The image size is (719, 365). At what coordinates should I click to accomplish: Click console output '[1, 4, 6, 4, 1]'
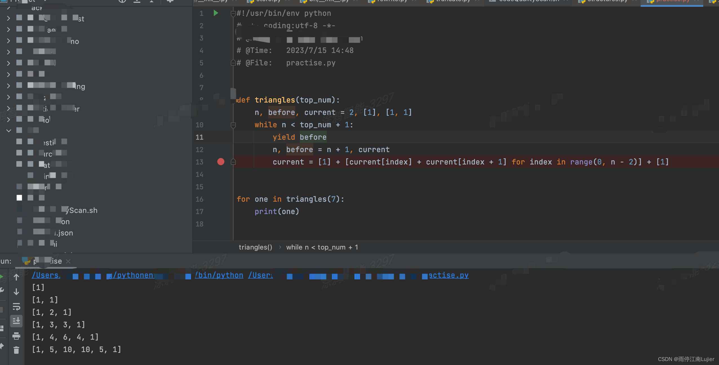click(x=65, y=337)
